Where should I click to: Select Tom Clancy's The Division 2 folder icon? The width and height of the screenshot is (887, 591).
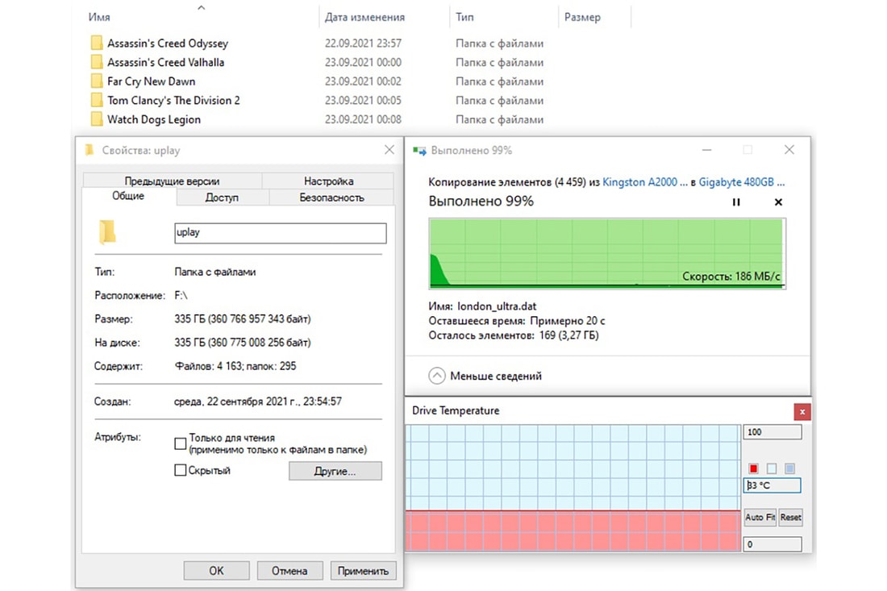(97, 101)
